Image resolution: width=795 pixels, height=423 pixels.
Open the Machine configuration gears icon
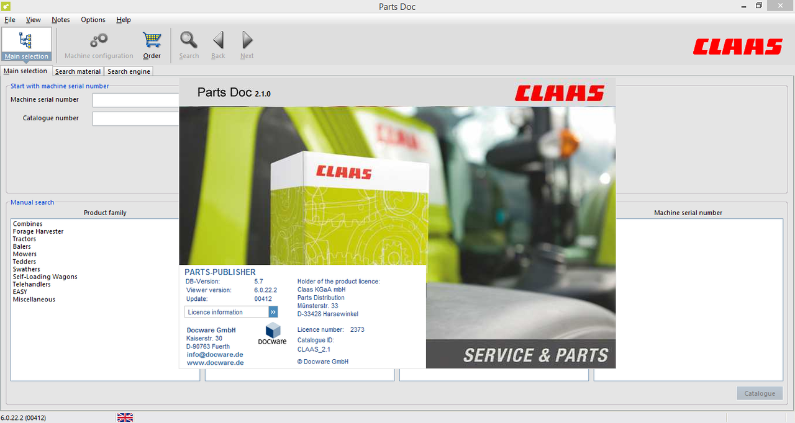tap(99, 42)
